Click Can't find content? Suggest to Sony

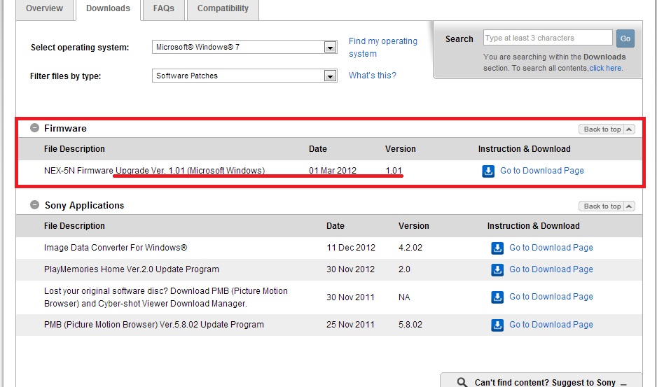(545, 382)
